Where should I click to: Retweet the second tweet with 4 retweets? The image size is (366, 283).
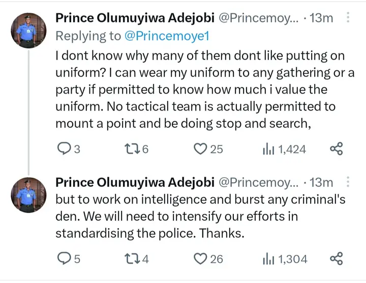click(131, 259)
